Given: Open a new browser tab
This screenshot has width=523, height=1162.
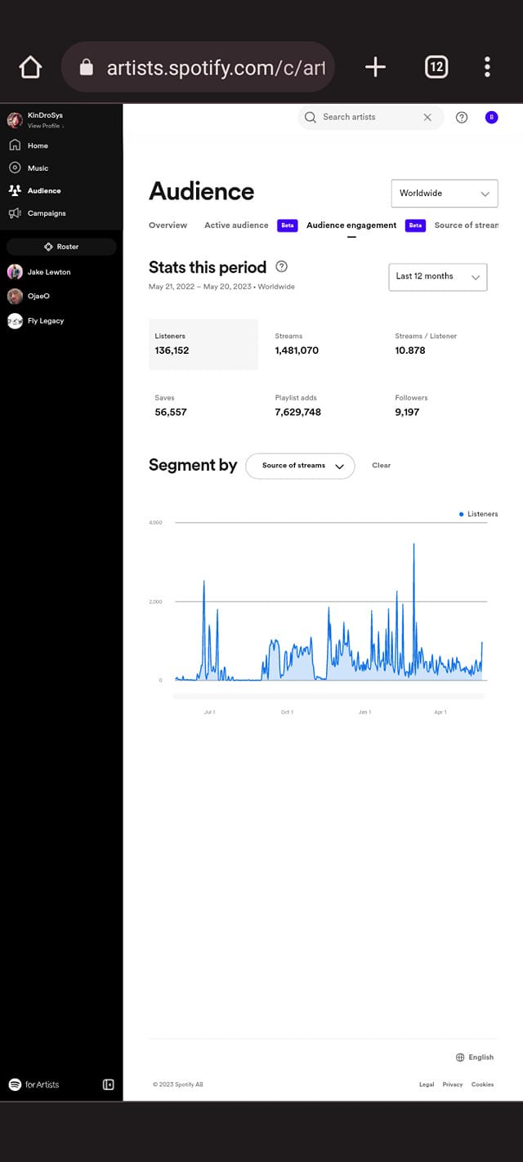Looking at the screenshot, I should pyautogui.click(x=375, y=67).
